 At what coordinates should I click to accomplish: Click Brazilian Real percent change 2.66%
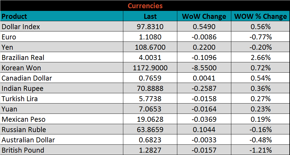260,58
